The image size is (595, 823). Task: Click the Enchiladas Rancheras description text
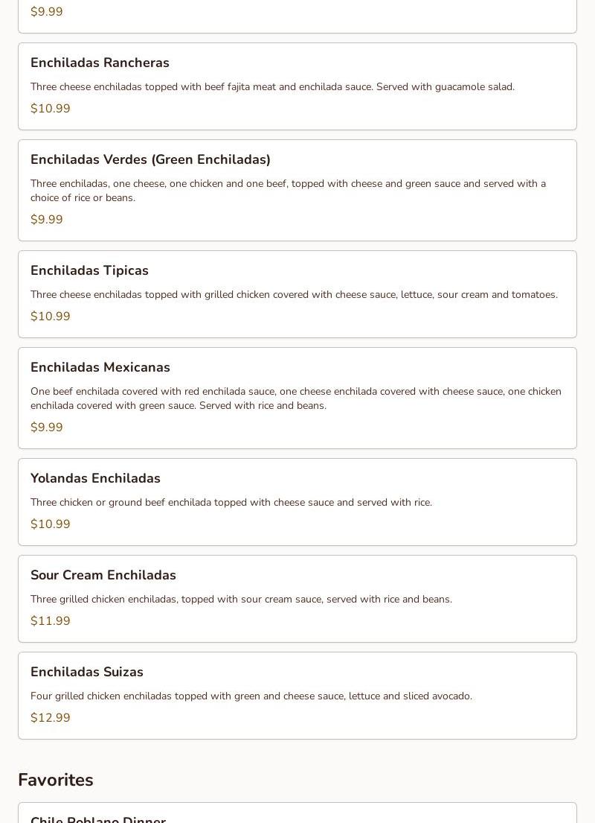pos(272,86)
